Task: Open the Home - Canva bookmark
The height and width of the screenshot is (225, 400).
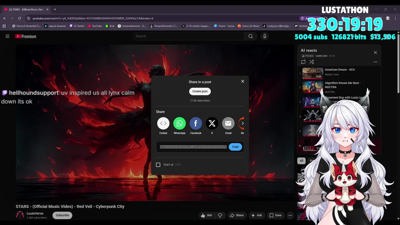Action: (224, 26)
